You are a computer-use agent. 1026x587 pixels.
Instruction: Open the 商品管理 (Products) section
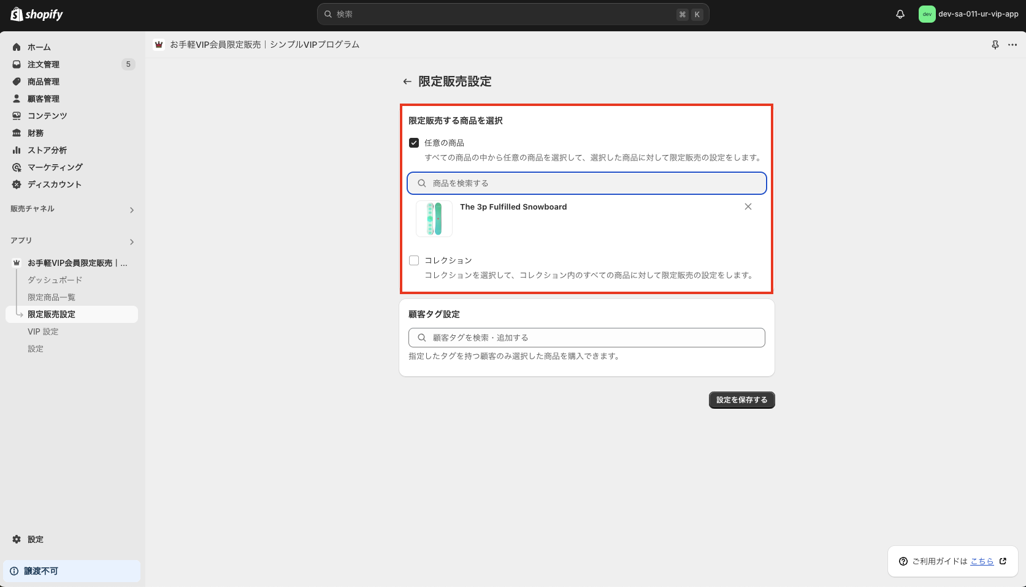[44, 81]
